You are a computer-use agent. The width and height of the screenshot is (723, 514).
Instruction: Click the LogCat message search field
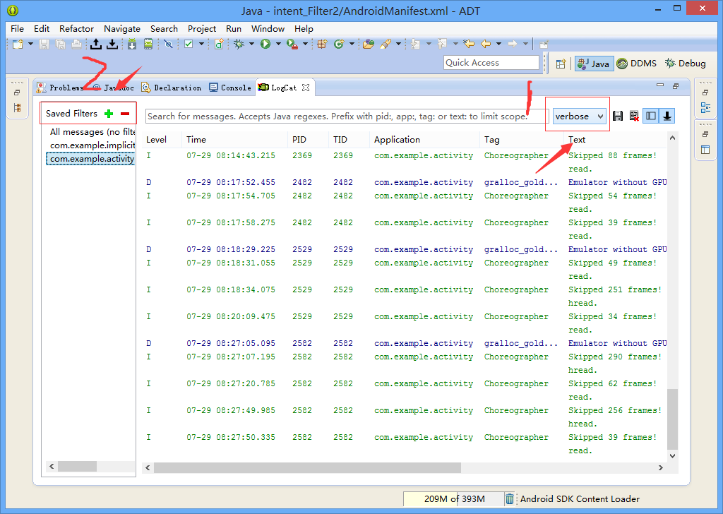347,116
